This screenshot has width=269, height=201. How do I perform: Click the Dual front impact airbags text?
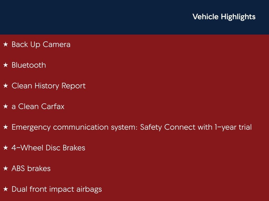tap(56, 189)
